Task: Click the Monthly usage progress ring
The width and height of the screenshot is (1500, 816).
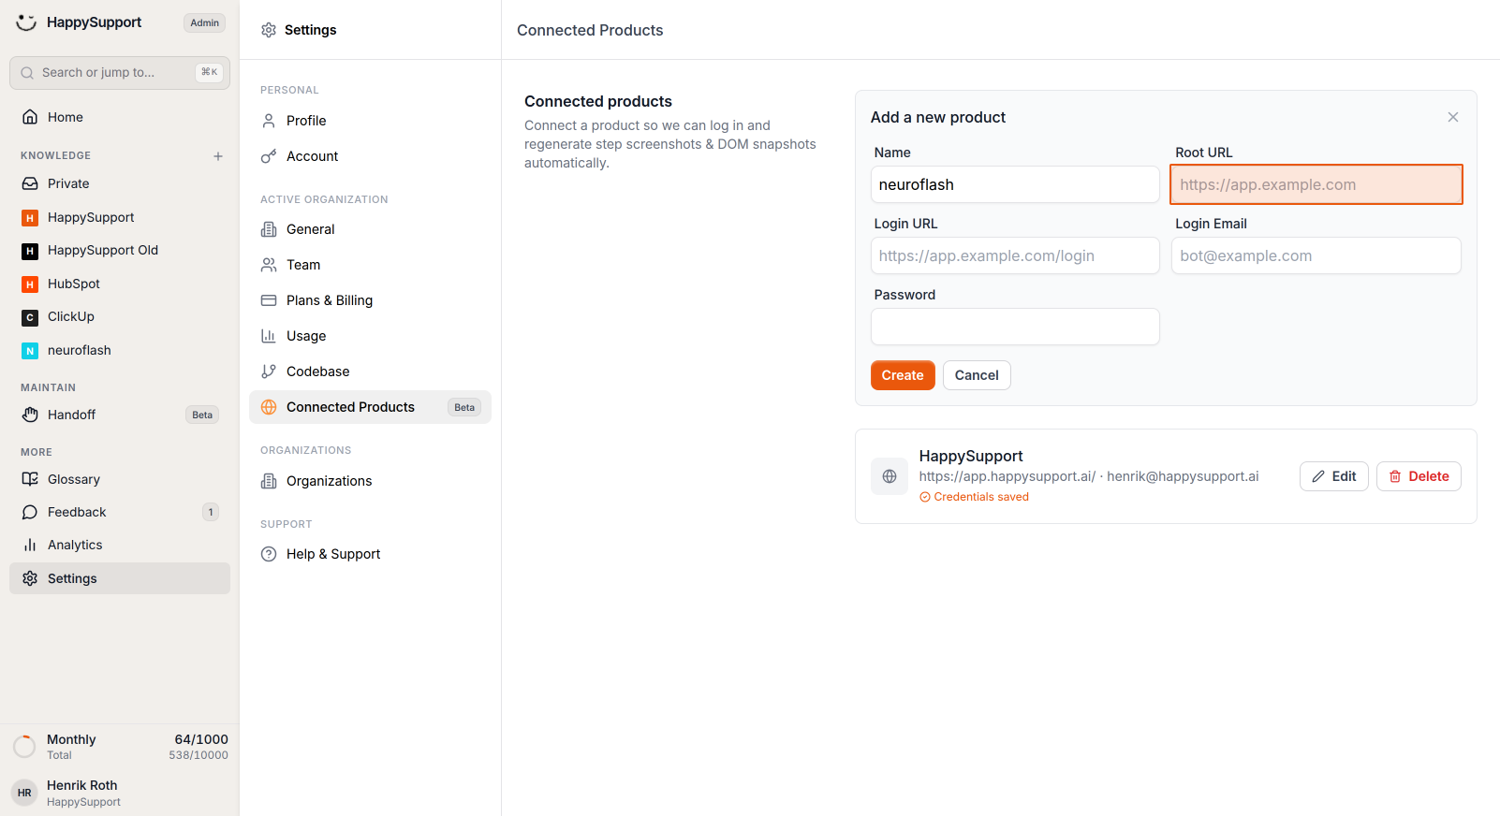Action: click(x=24, y=746)
